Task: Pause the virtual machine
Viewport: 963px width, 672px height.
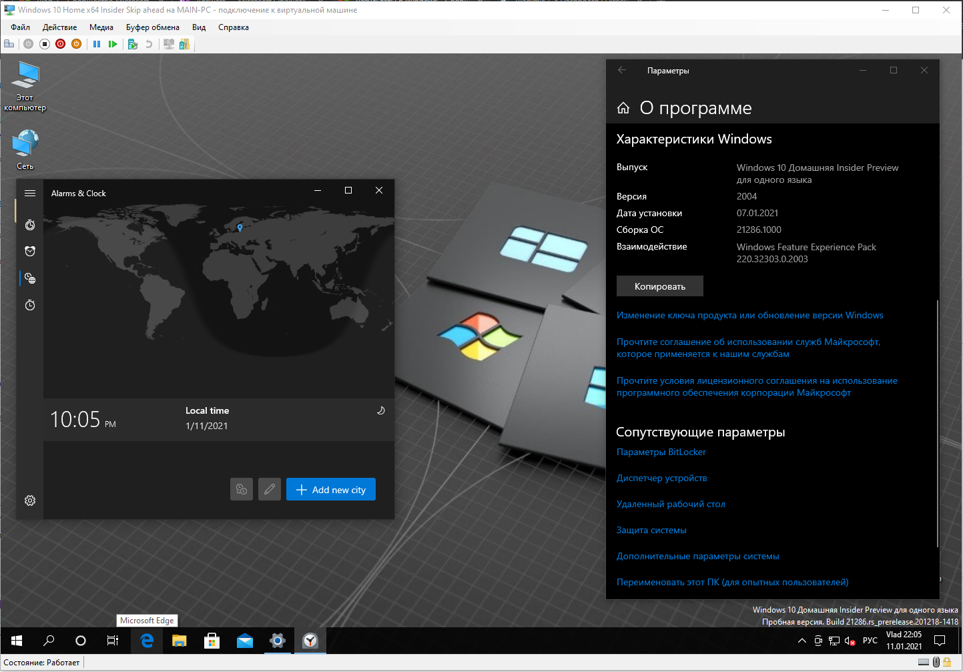Action: tap(97, 44)
